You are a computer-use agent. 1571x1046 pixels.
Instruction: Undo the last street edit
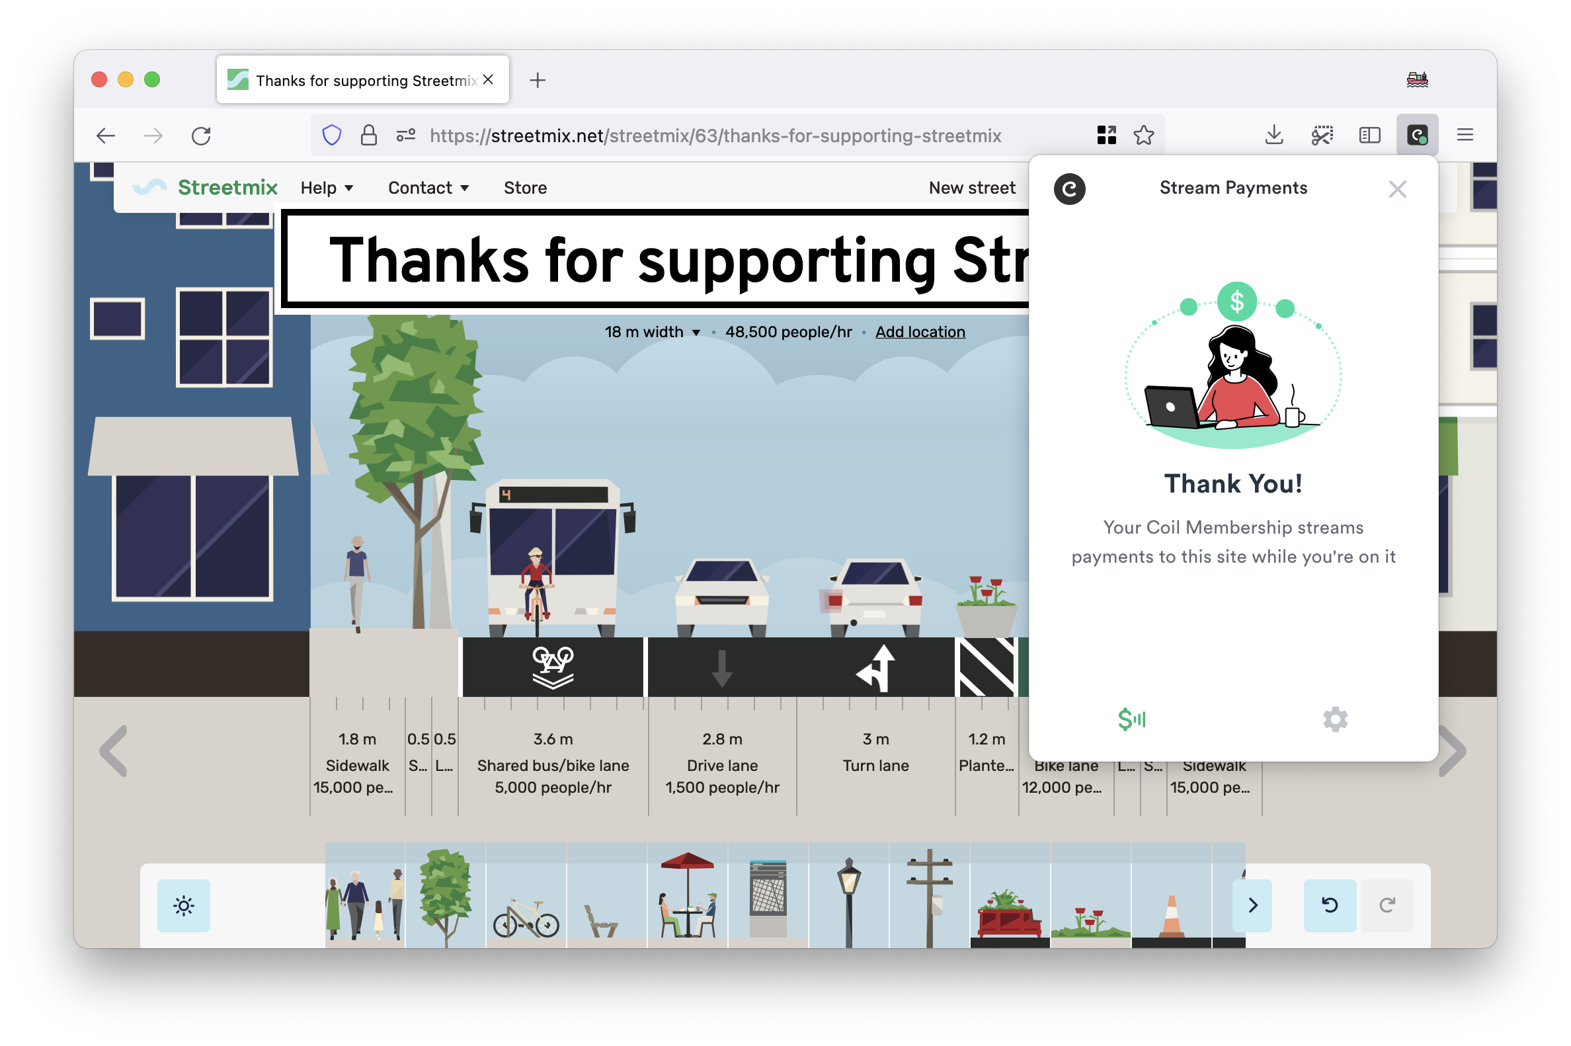[x=1329, y=905]
